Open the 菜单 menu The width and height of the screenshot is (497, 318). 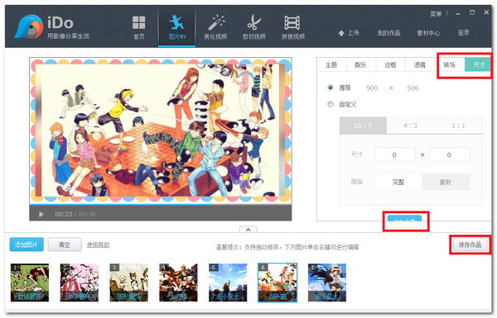tap(436, 14)
